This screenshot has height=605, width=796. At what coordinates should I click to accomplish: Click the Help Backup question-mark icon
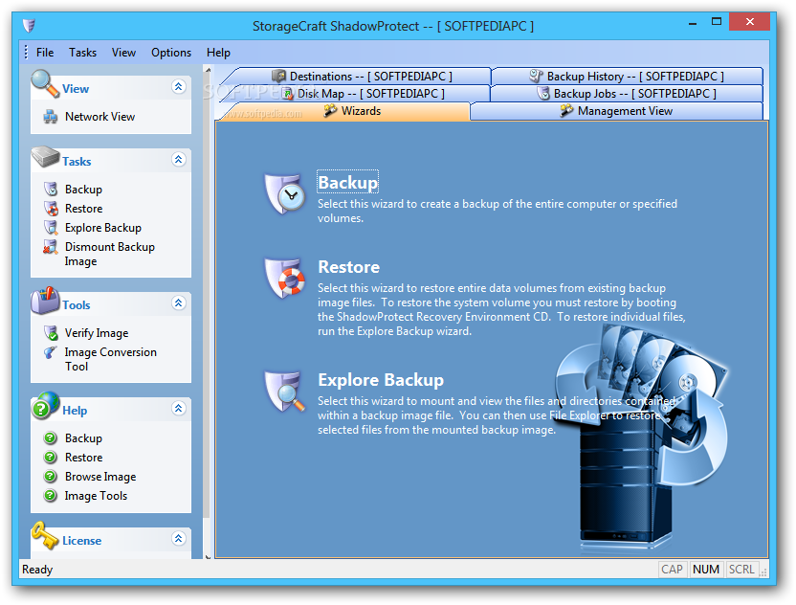[51, 437]
